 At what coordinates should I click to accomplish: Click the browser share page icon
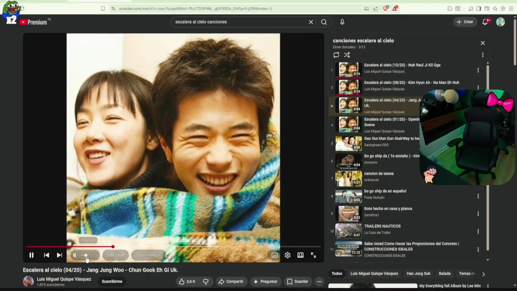tap(376, 8)
